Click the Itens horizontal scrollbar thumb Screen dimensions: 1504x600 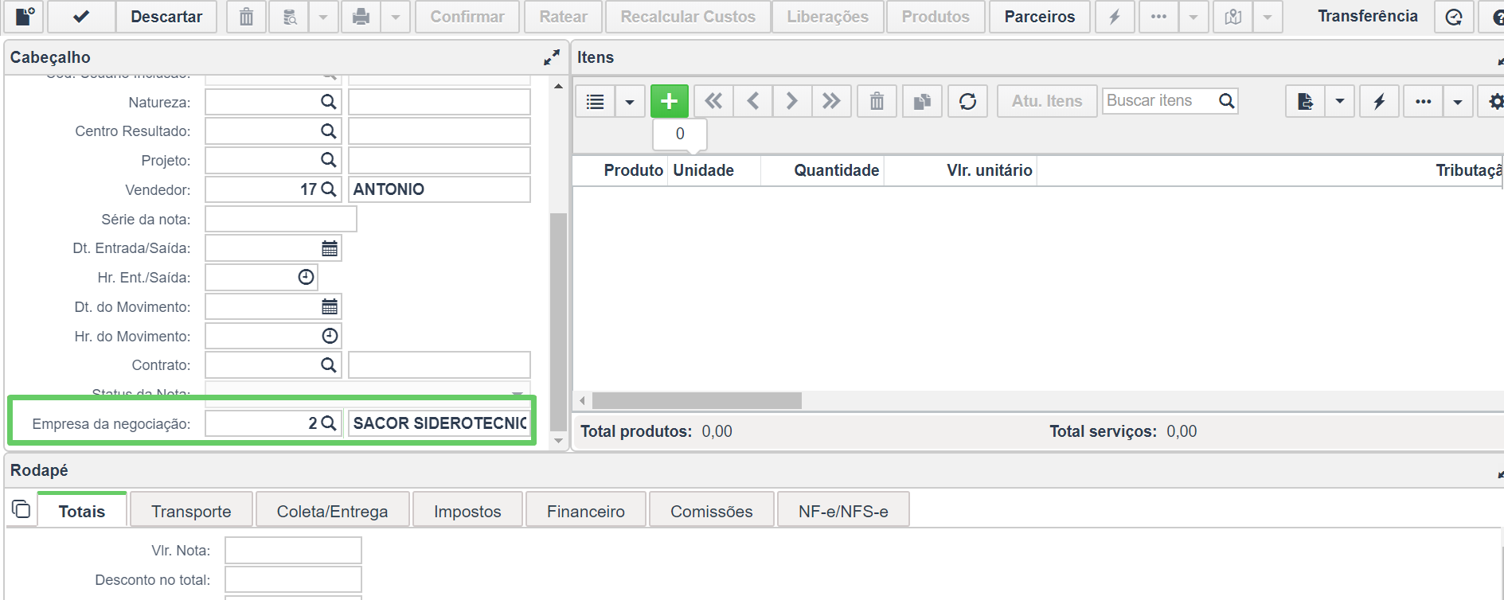[697, 400]
